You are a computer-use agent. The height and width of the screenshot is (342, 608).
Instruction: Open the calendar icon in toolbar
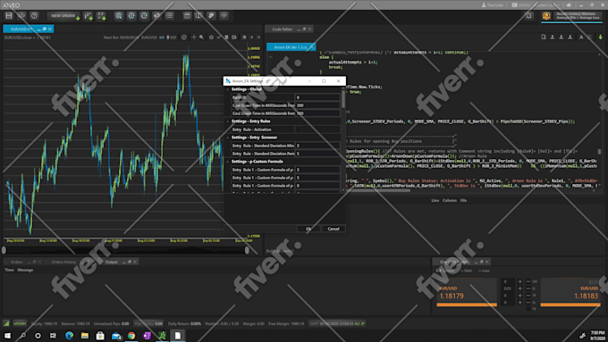tap(187, 16)
